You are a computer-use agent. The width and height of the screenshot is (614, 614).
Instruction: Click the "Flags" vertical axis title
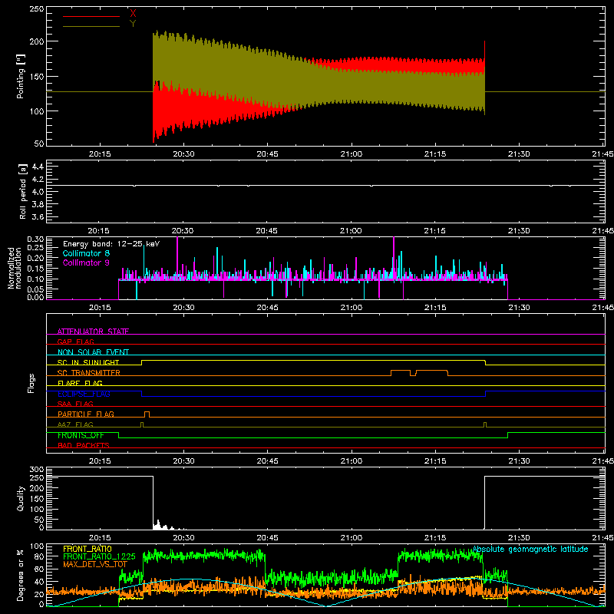[31, 383]
